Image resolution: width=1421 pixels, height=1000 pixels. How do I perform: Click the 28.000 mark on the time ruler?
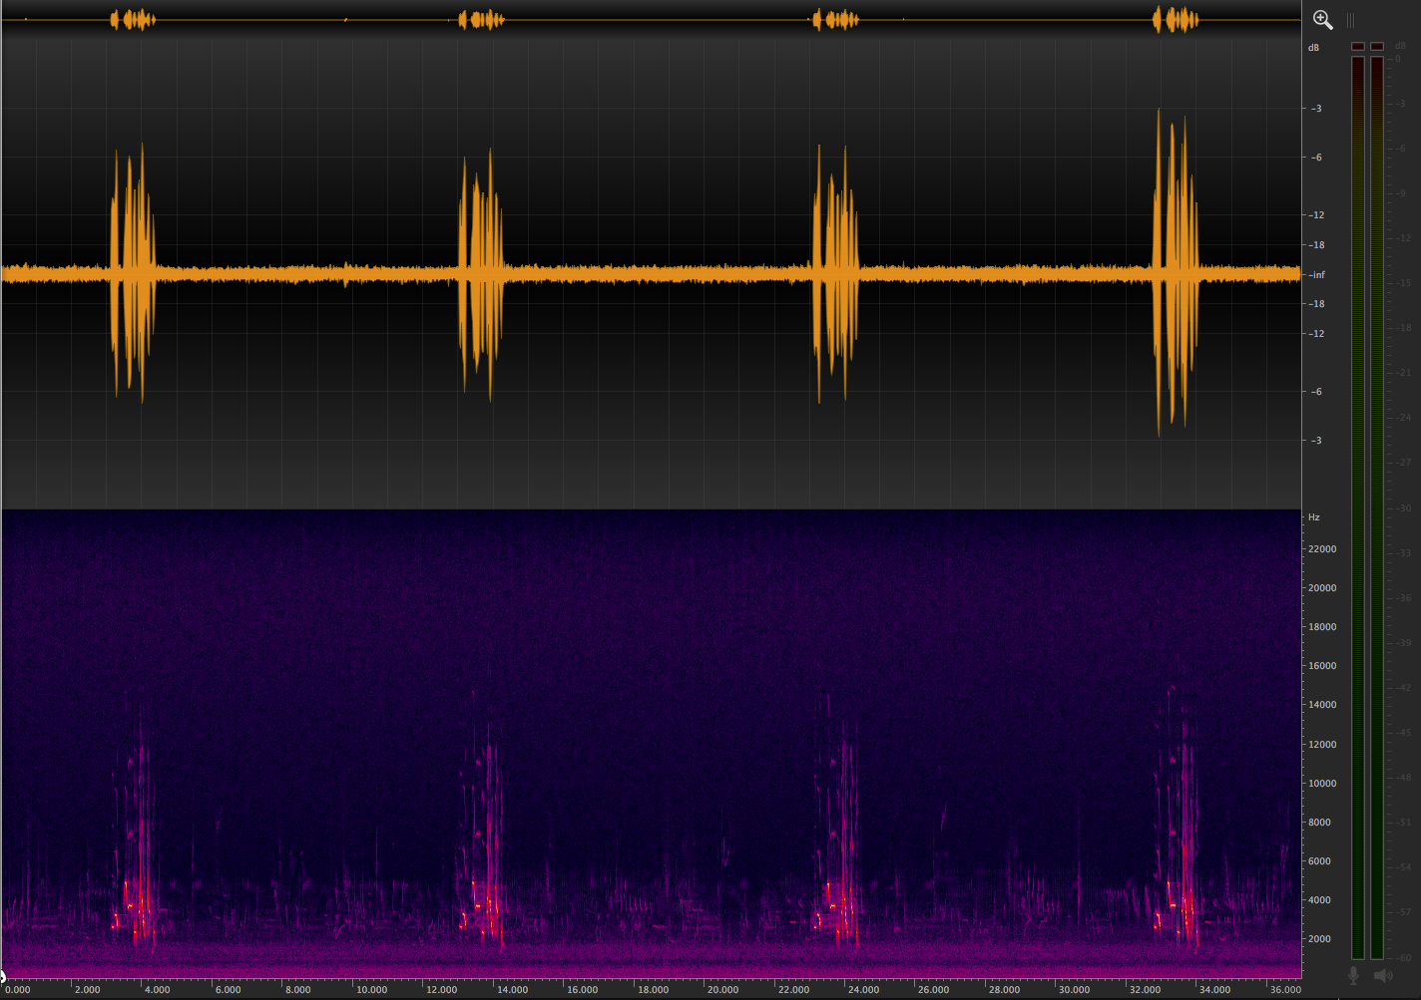pyautogui.click(x=1004, y=990)
